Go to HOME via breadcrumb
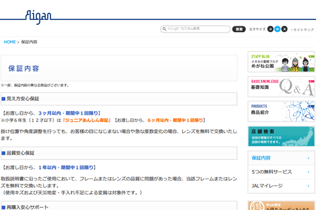 10,42
